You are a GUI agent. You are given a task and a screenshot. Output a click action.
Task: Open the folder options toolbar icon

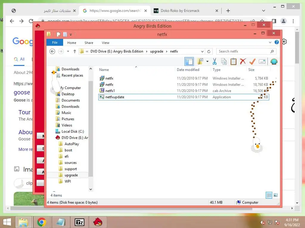(x=200, y=62)
